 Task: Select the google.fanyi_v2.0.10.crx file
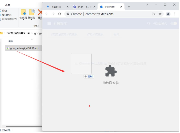(24, 48)
